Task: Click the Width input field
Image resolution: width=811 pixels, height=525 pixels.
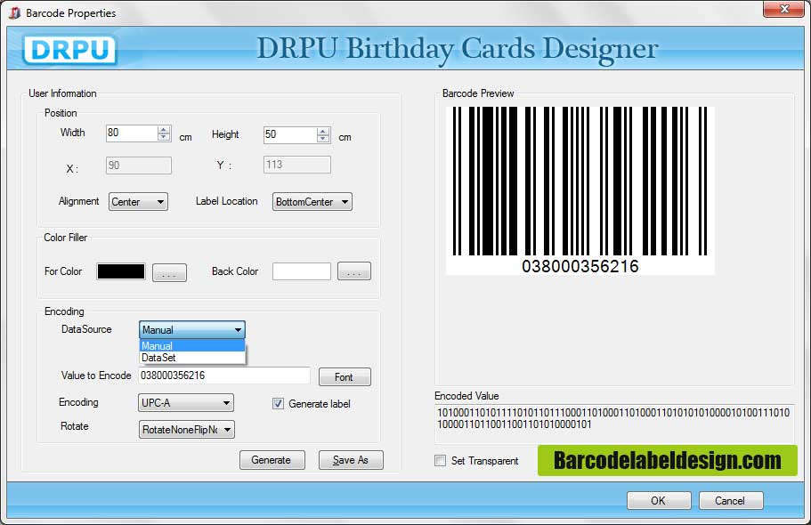Action: pos(132,133)
